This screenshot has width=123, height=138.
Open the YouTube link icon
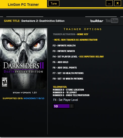pos(112,21)
